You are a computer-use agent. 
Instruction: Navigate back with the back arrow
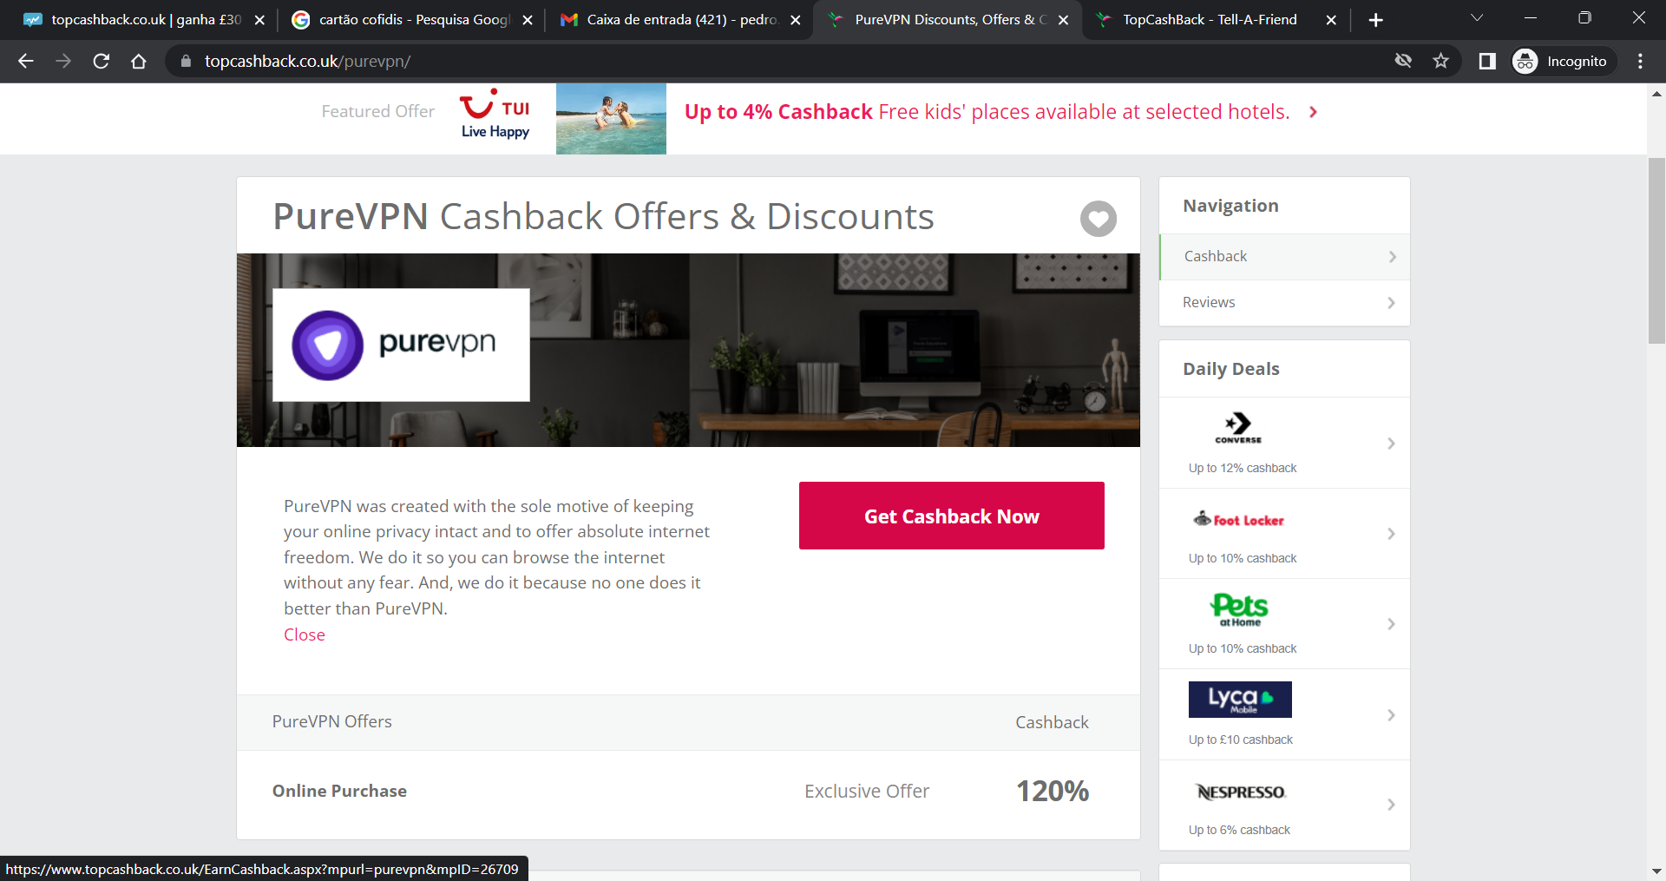point(26,61)
